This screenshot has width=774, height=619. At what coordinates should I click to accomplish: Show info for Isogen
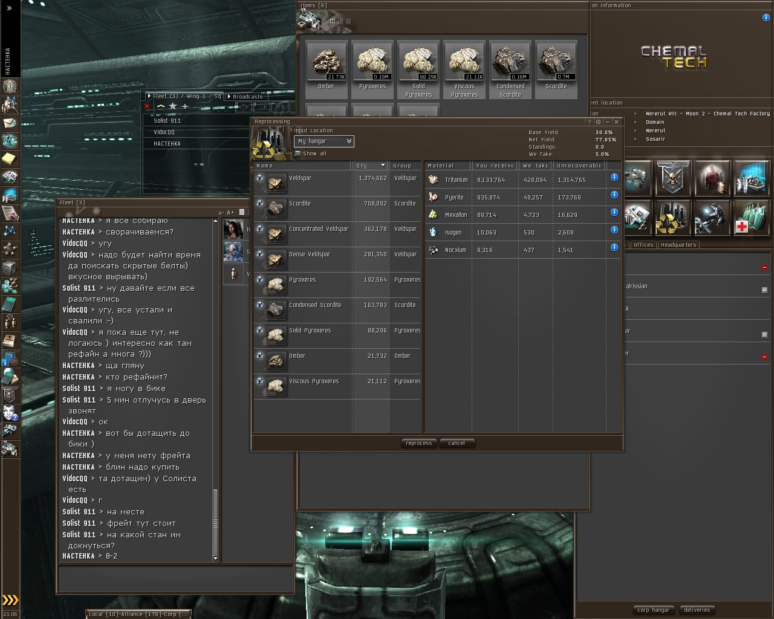[x=614, y=230]
